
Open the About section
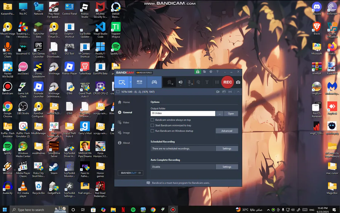(124, 143)
